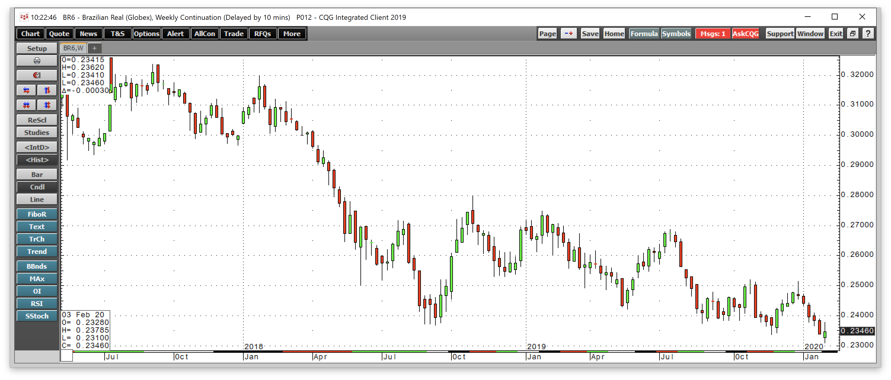Click the small white box at time axis start
Image resolution: width=891 pixels, height=380 pixels.
coord(67,356)
